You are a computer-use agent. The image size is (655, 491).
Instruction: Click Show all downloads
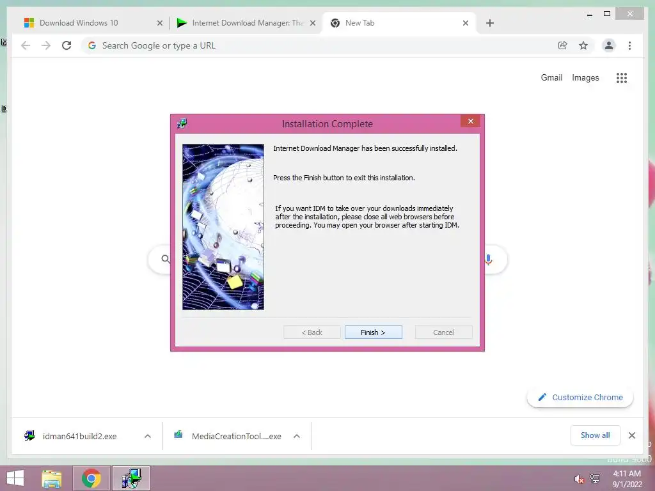[x=596, y=435]
